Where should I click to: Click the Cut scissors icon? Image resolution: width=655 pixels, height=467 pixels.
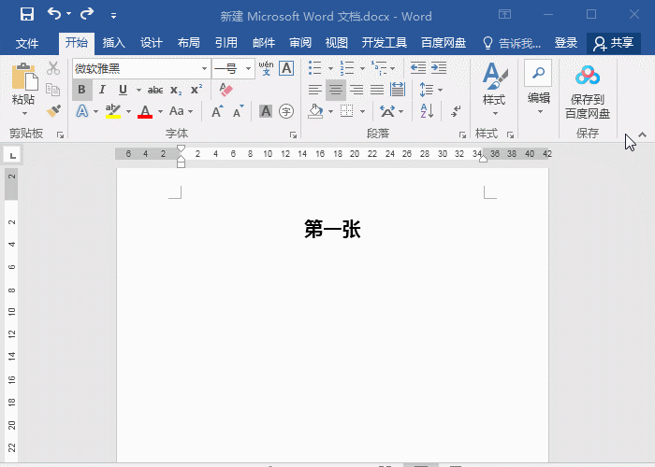point(53,68)
